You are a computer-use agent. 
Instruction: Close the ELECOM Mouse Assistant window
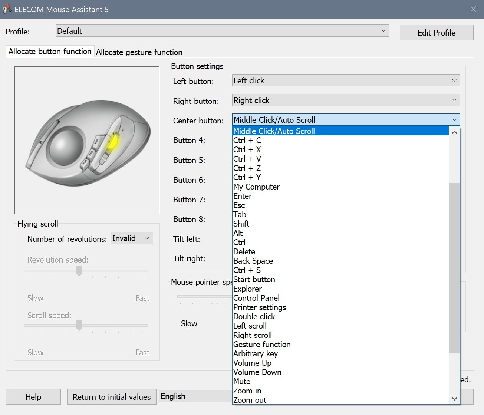pyautogui.click(x=473, y=9)
